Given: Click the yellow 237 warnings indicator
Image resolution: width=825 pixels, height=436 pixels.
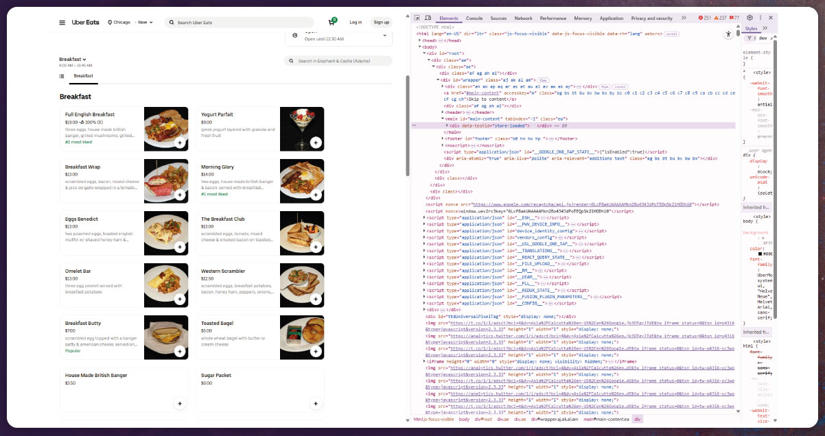Looking at the screenshot, I should click(721, 19).
